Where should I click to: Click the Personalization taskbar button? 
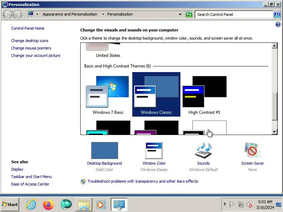click(119, 205)
